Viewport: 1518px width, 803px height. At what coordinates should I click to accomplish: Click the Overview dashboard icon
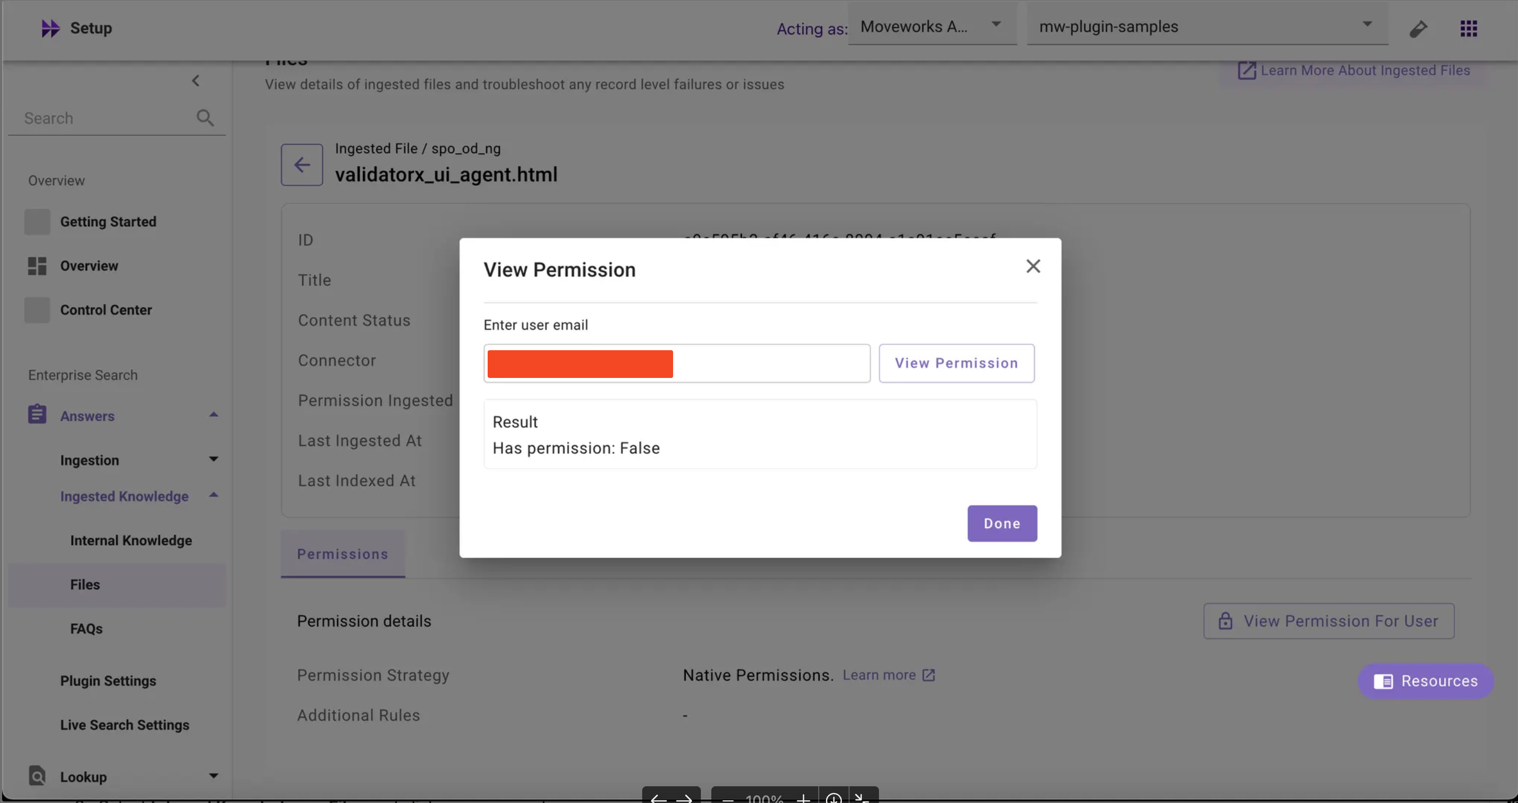(37, 266)
